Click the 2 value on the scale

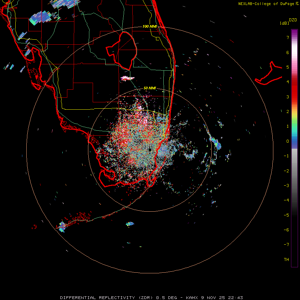pyautogui.click(x=288, y=112)
